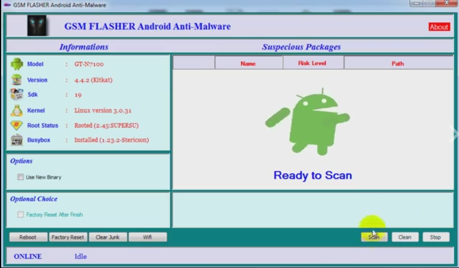Click the Sdk toolbox icon
This screenshot has width=459, height=268.
[17, 94]
